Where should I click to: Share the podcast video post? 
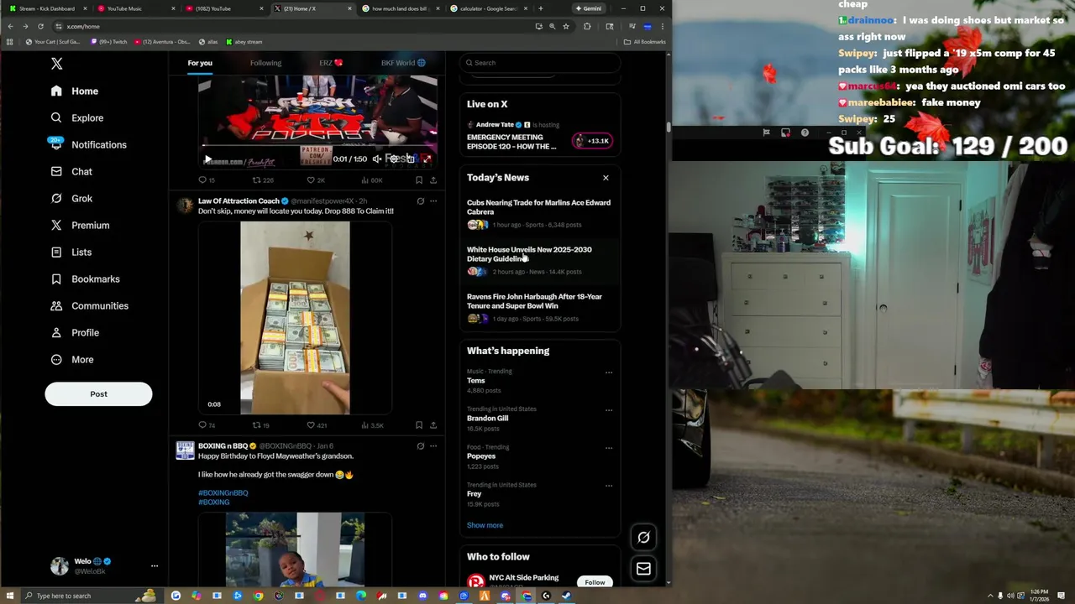(433, 180)
